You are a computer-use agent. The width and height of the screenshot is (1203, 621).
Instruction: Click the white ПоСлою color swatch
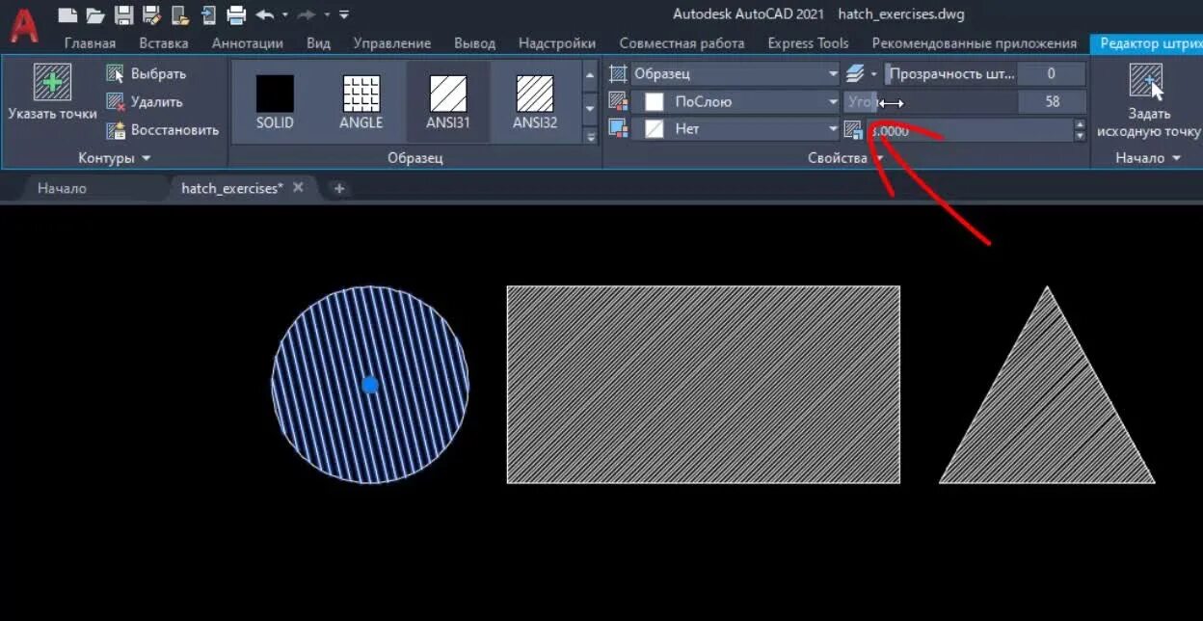(x=655, y=101)
